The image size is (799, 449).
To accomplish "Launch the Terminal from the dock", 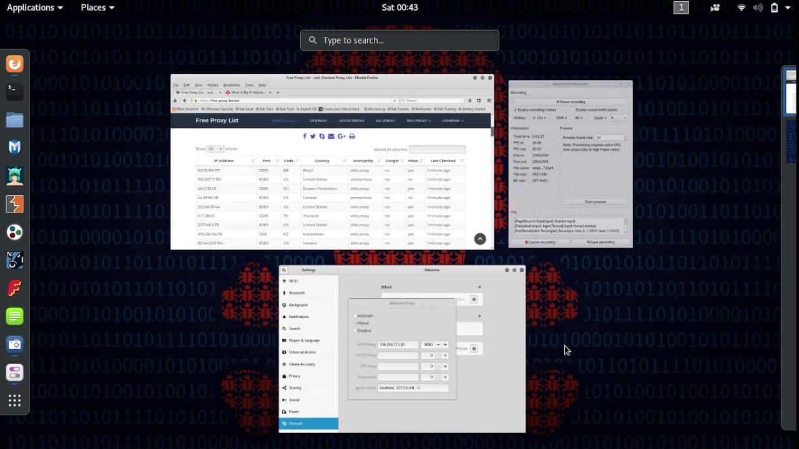I will click(x=14, y=91).
